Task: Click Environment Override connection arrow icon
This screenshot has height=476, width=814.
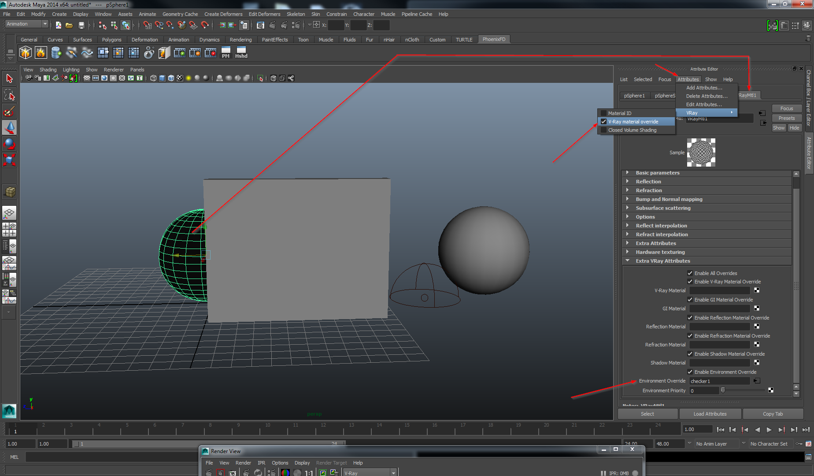Action: click(757, 381)
